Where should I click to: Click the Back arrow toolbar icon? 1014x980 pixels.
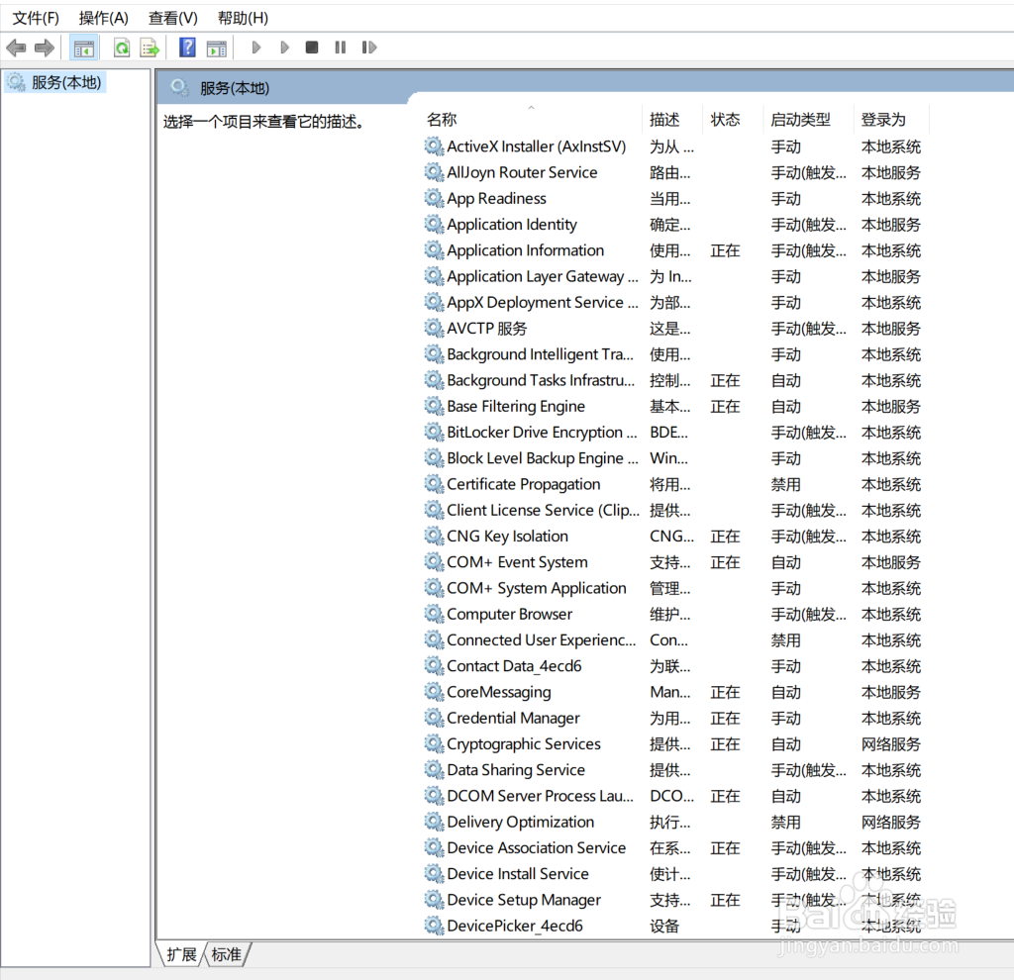tap(16, 48)
